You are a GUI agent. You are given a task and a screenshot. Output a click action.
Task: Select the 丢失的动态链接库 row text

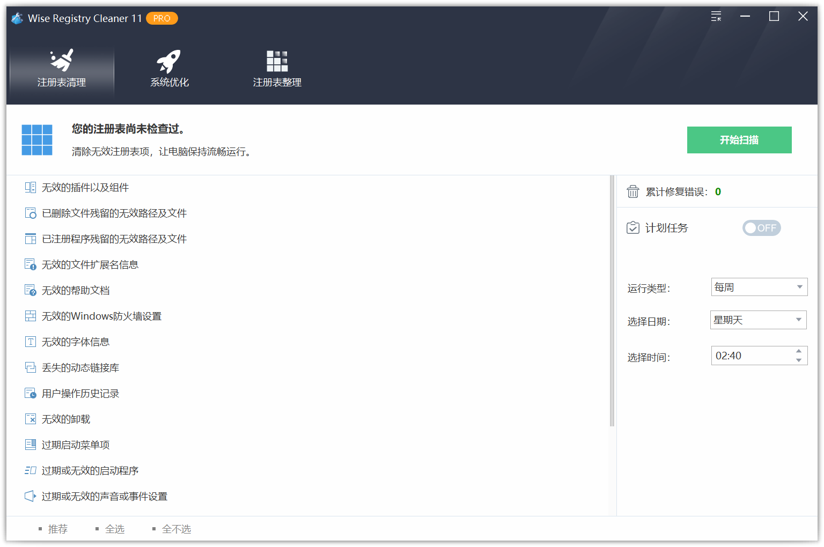[x=80, y=368]
